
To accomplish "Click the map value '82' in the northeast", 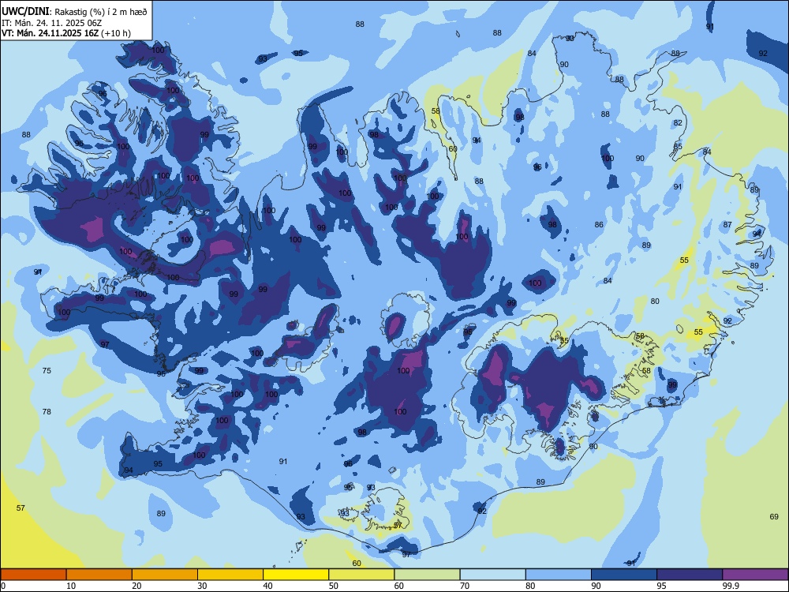I will [678, 123].
